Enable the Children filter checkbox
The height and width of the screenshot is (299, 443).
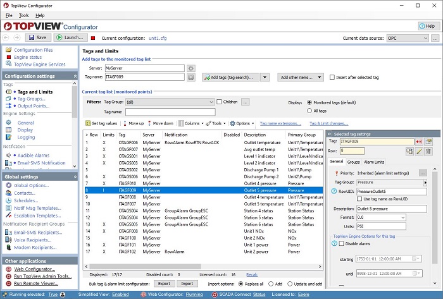tap(219, 102)
